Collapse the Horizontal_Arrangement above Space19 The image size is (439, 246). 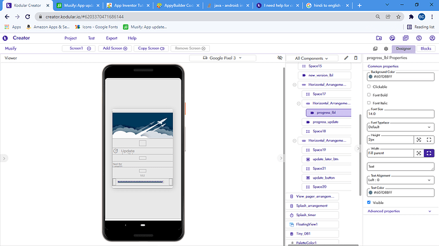294,140
